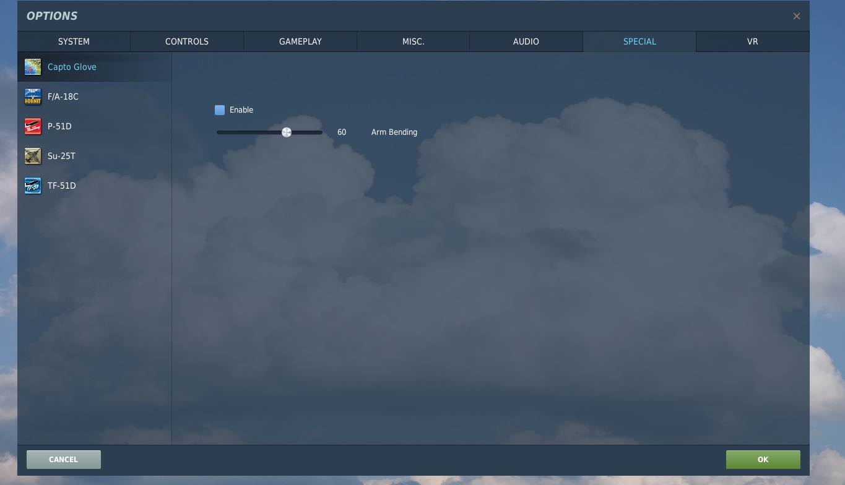Image resolution: width=845 pixels, height=485 pixels.
Task: Select the Su-25T list label
Action: click(x=61, y=156)
